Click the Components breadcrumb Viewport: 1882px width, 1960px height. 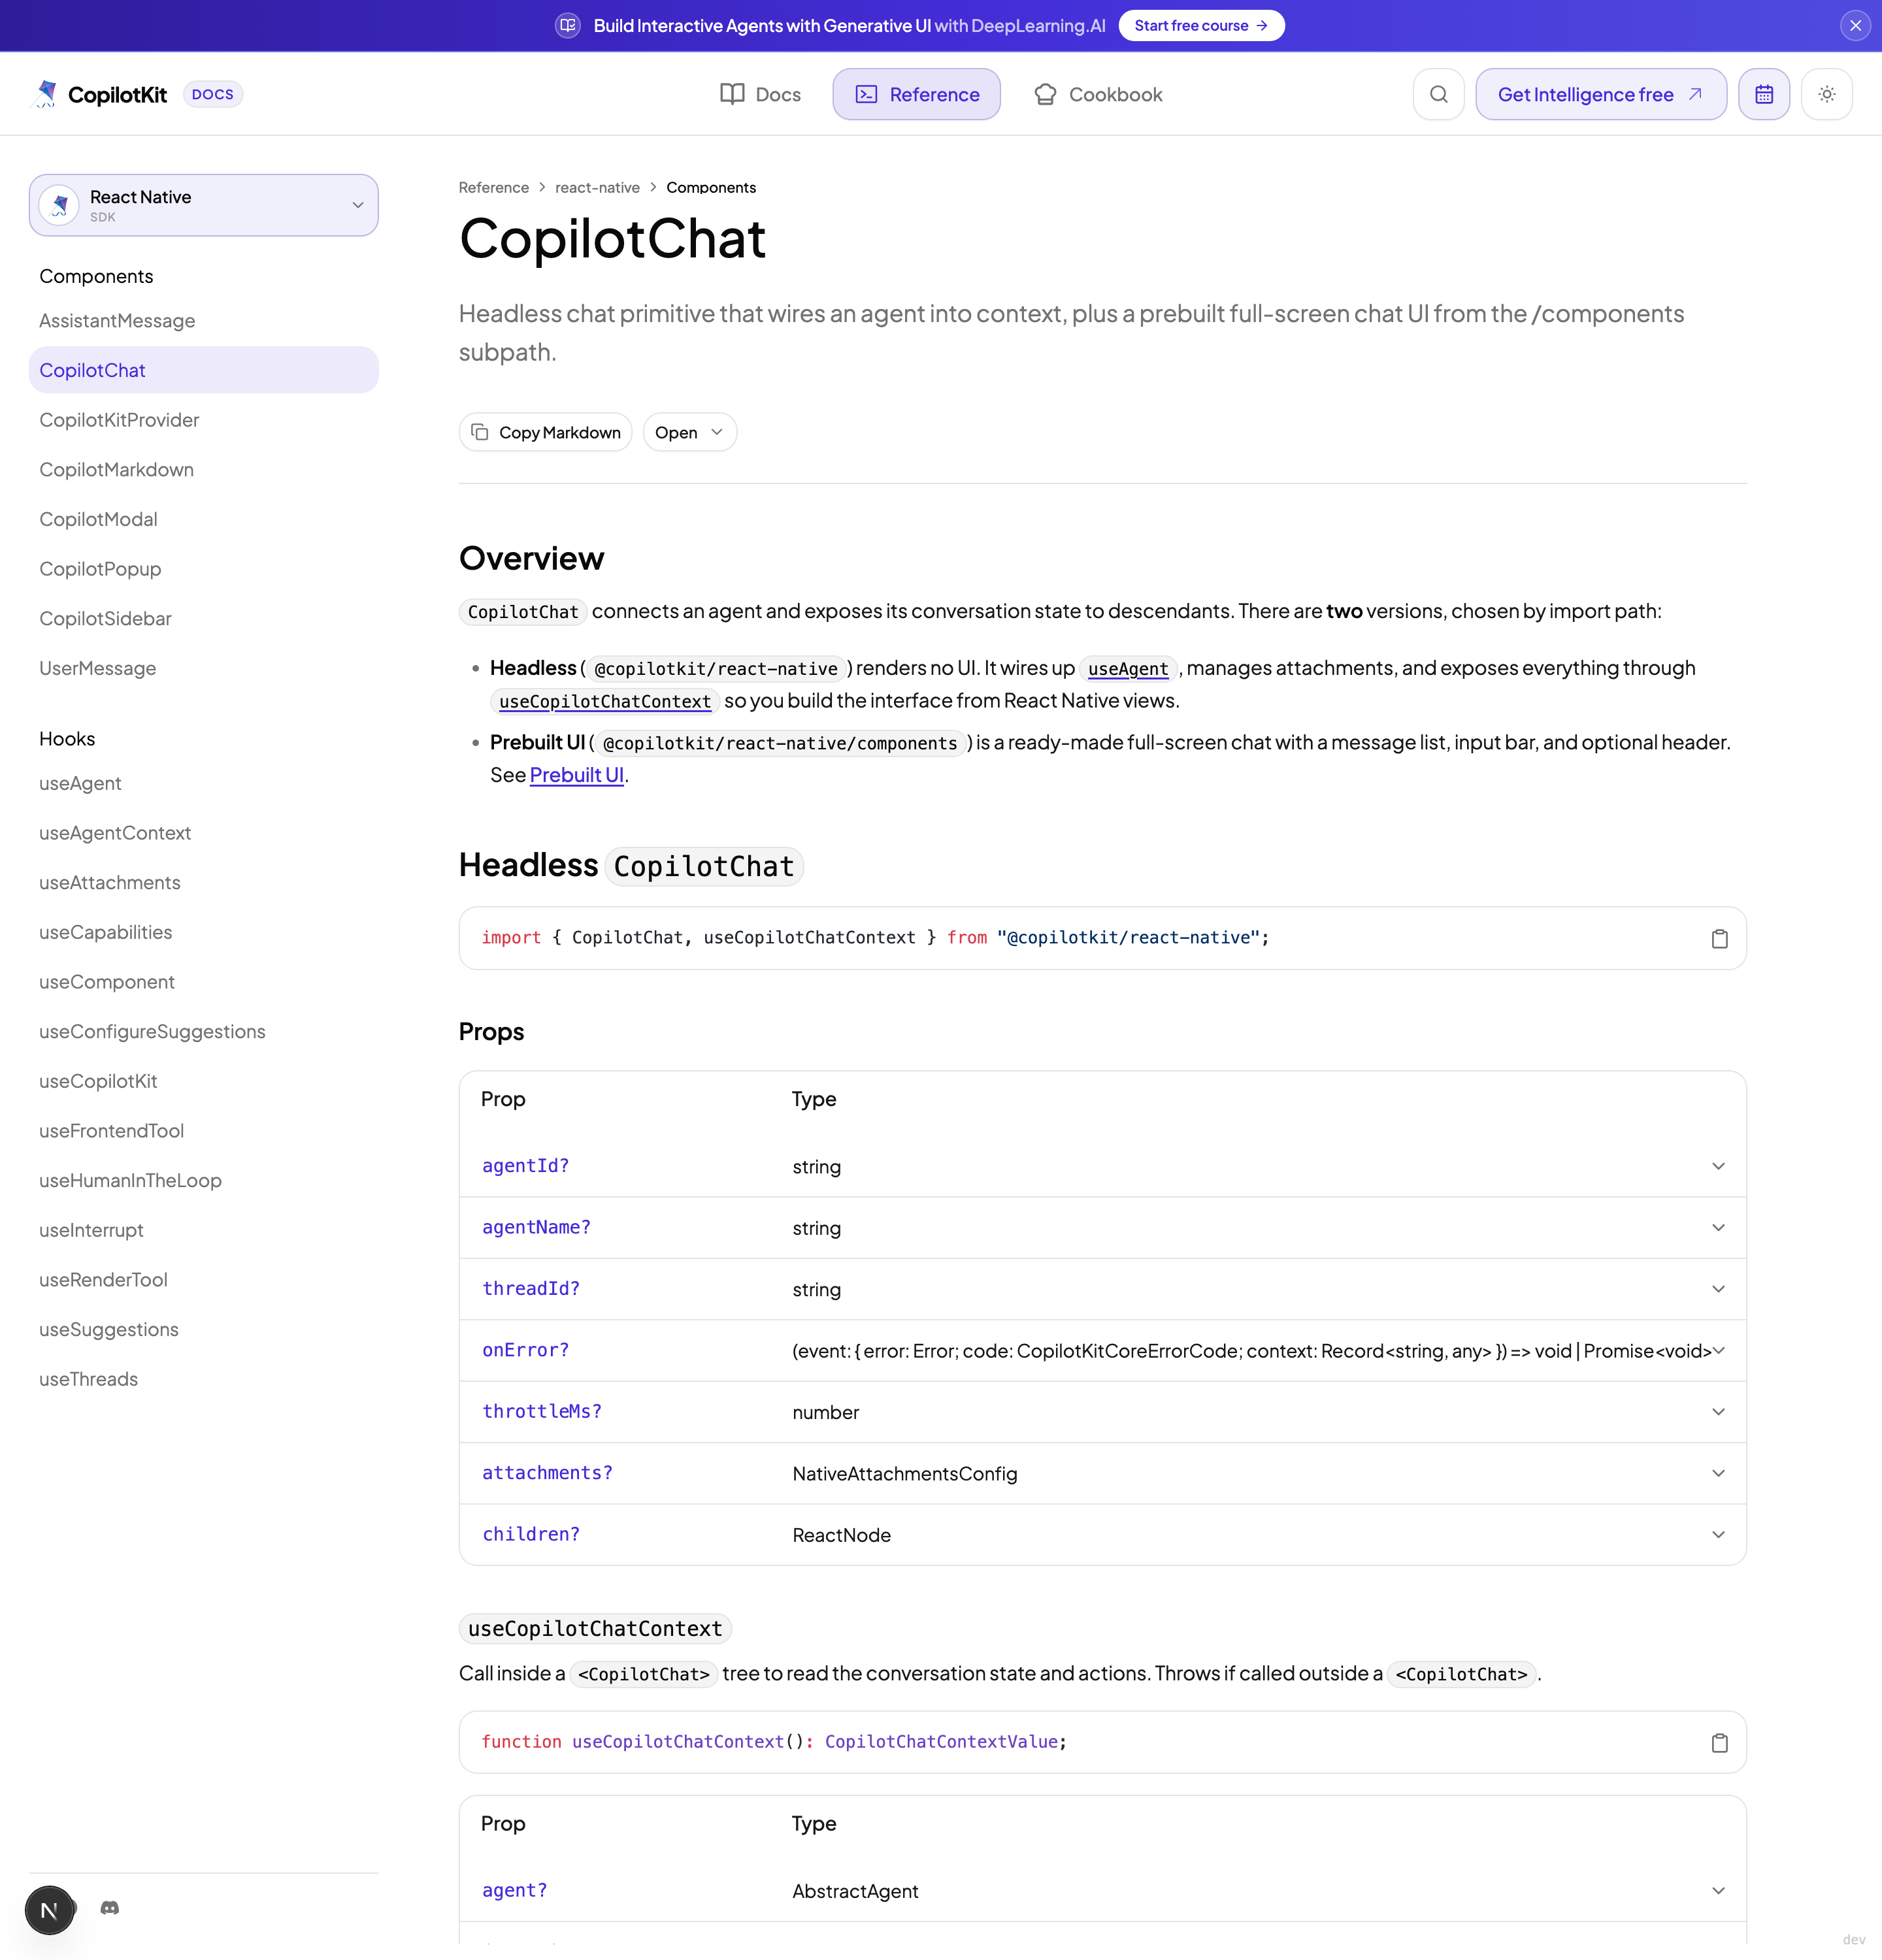(x=711, y=188)
